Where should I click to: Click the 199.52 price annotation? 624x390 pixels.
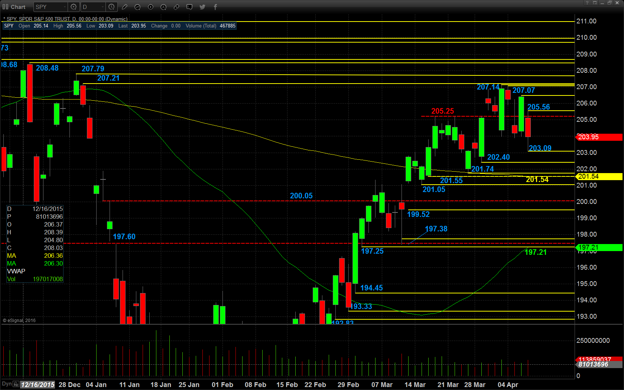click(x=418, y=214)
